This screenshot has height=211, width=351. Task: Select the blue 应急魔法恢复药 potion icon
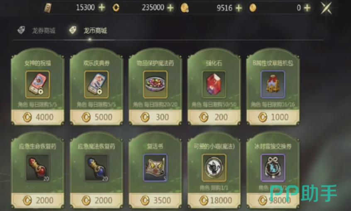pyautogui.click(x=97, y=168)
